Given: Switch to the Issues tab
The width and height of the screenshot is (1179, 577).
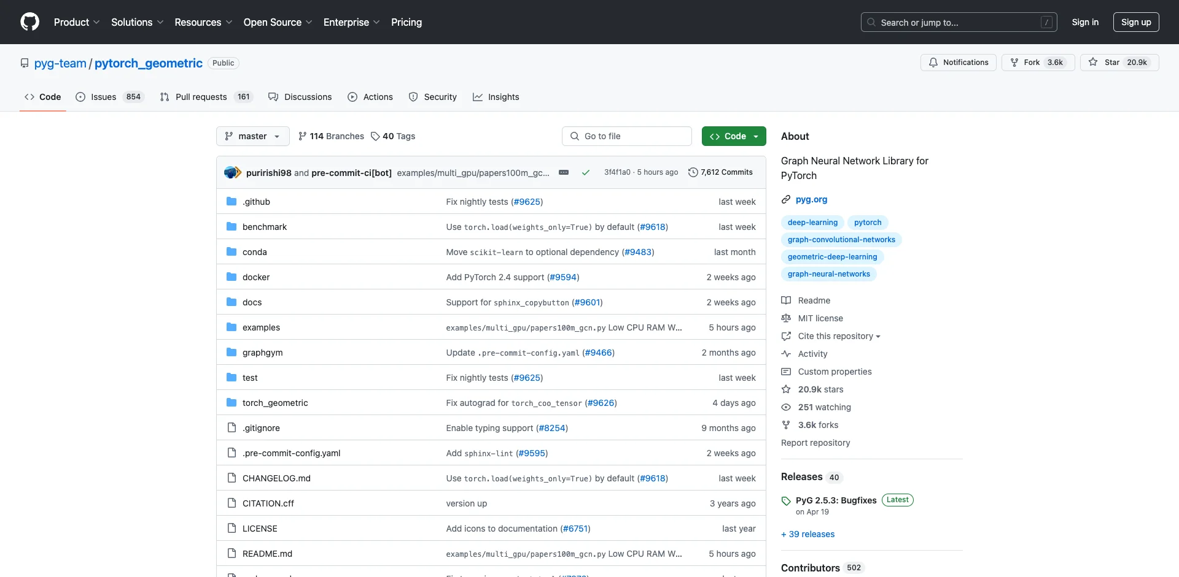Looking at the screenshot, I should click(x=109, y=97).
